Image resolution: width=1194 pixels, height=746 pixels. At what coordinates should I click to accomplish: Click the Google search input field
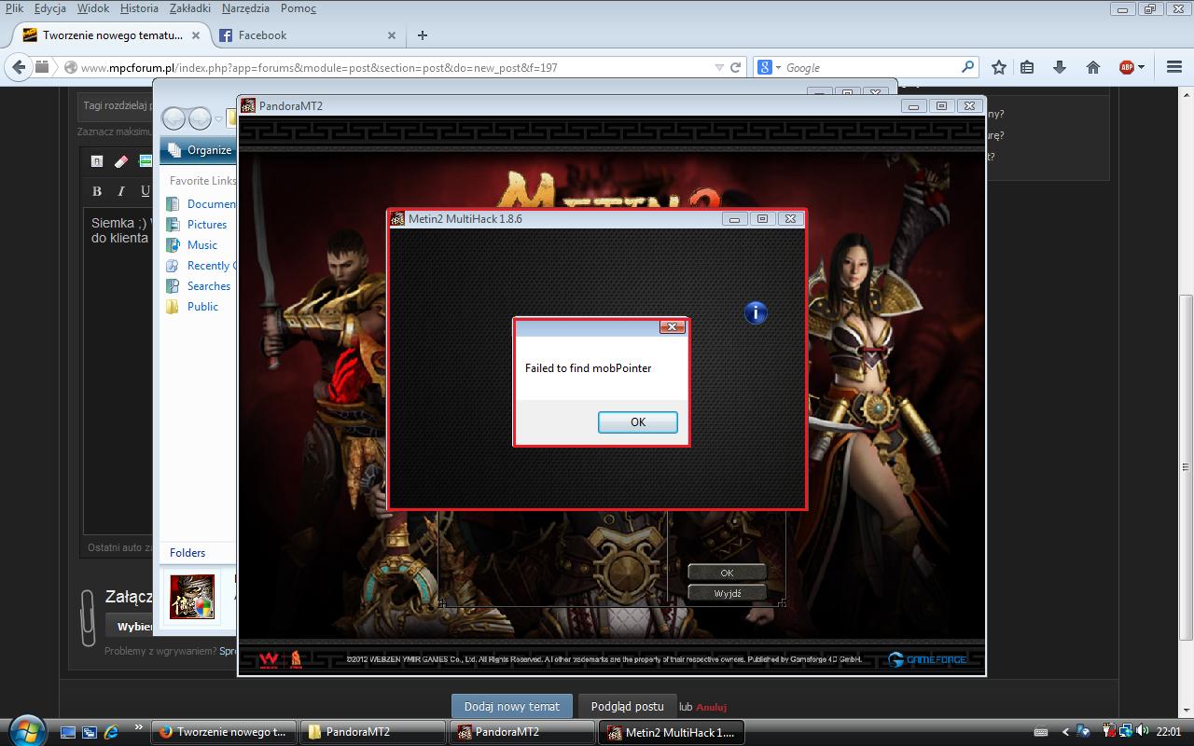click(871, 67)
